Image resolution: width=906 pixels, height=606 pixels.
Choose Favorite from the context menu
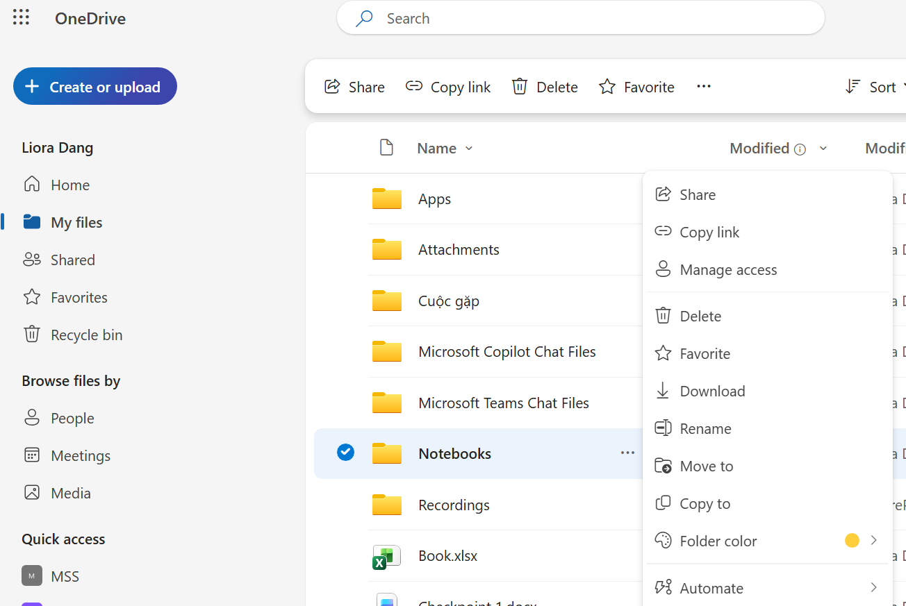(x=768, y=353)
